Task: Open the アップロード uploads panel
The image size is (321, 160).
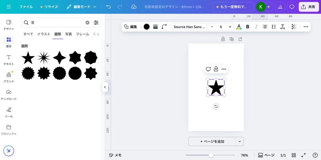Action: [x=9, y=94]
